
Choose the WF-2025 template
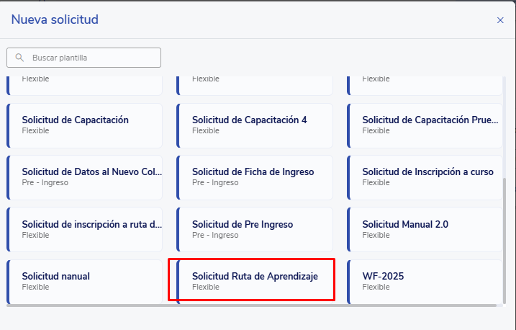pos(425,281)
